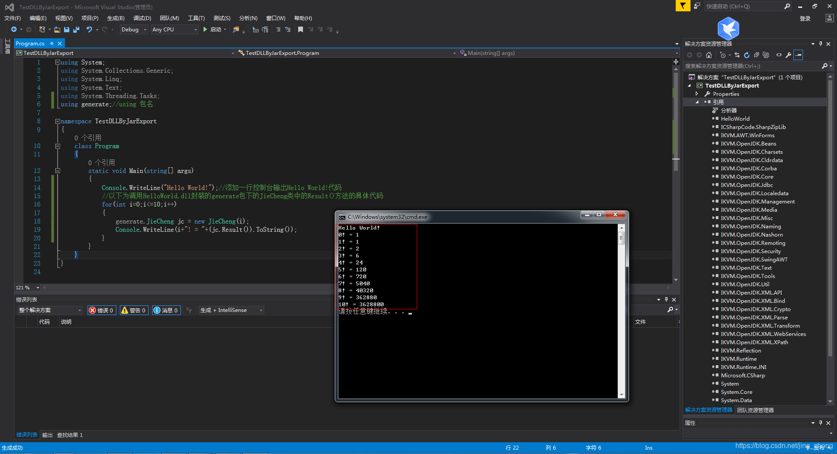Collapse the class Program code block
This screenshot has width=837, height=454.
58,146
